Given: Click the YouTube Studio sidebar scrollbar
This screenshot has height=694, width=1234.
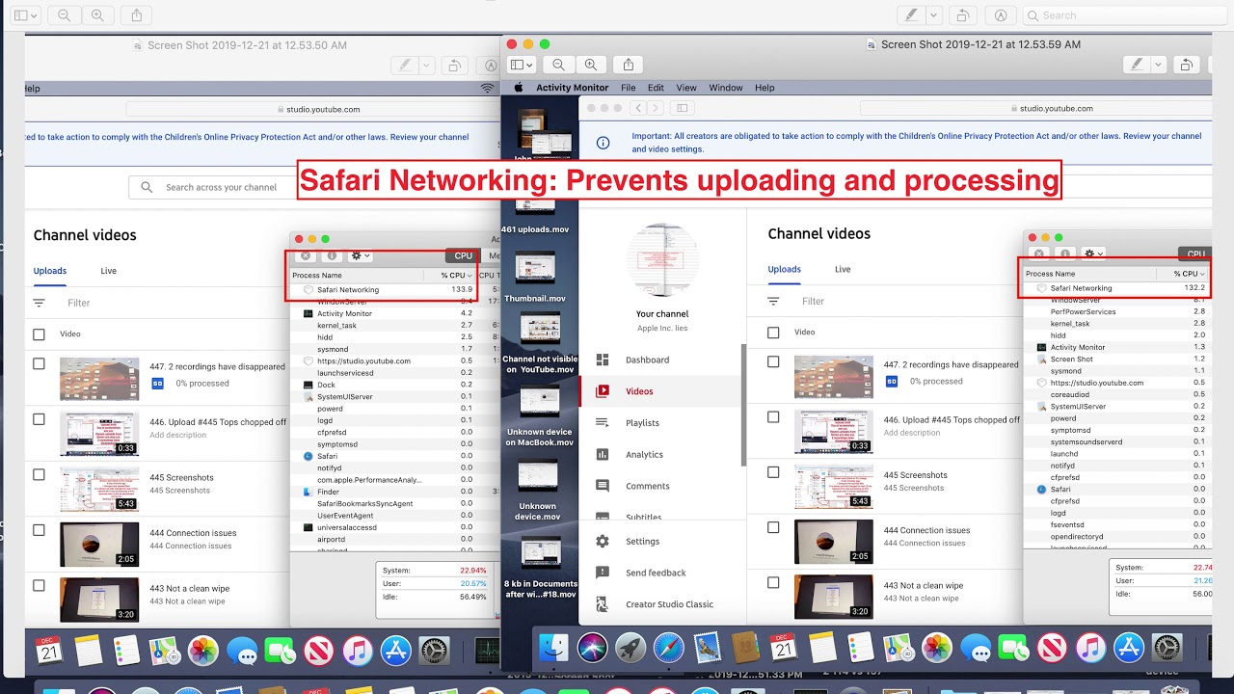Looking at the screenshot, I should point(743,405).
